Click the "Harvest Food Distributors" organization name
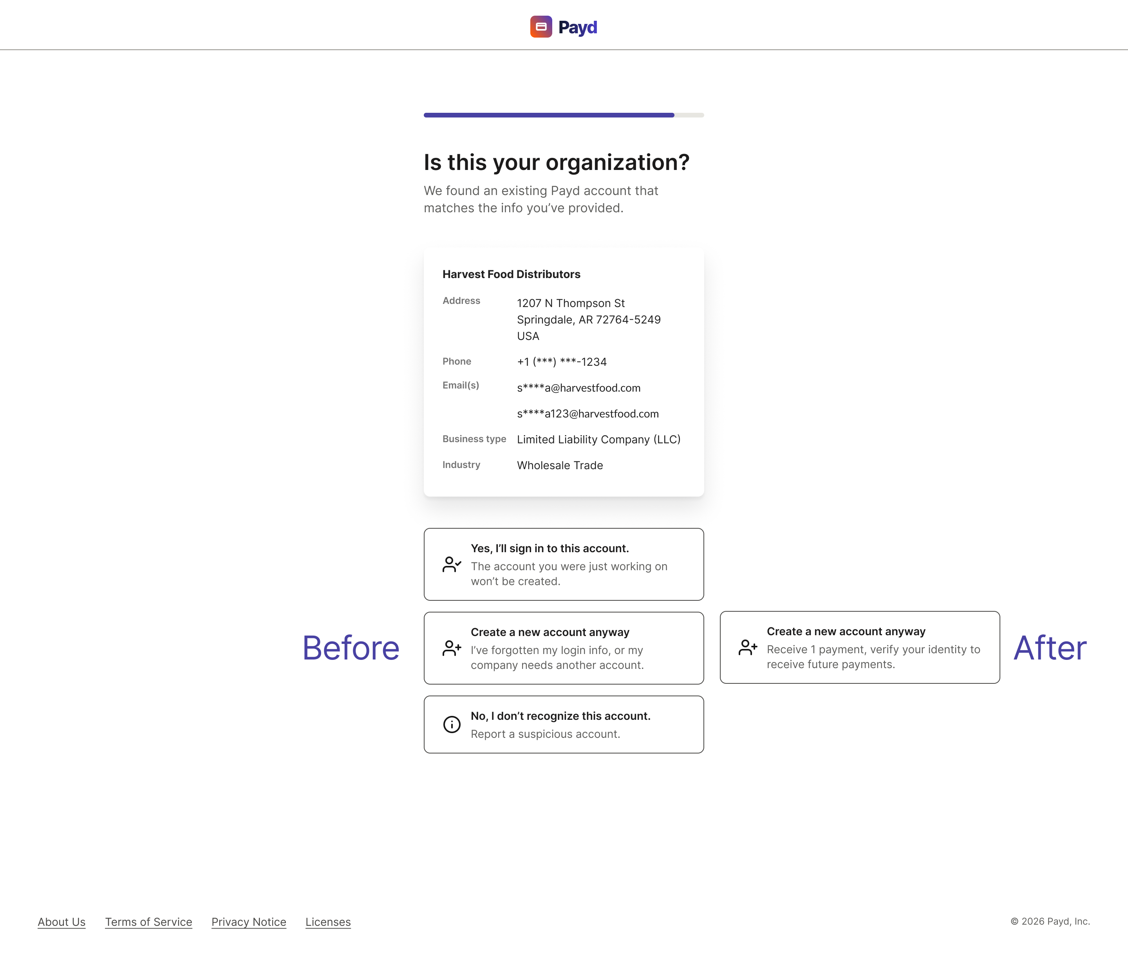The image size is (1128, 954). coord(511,274)
